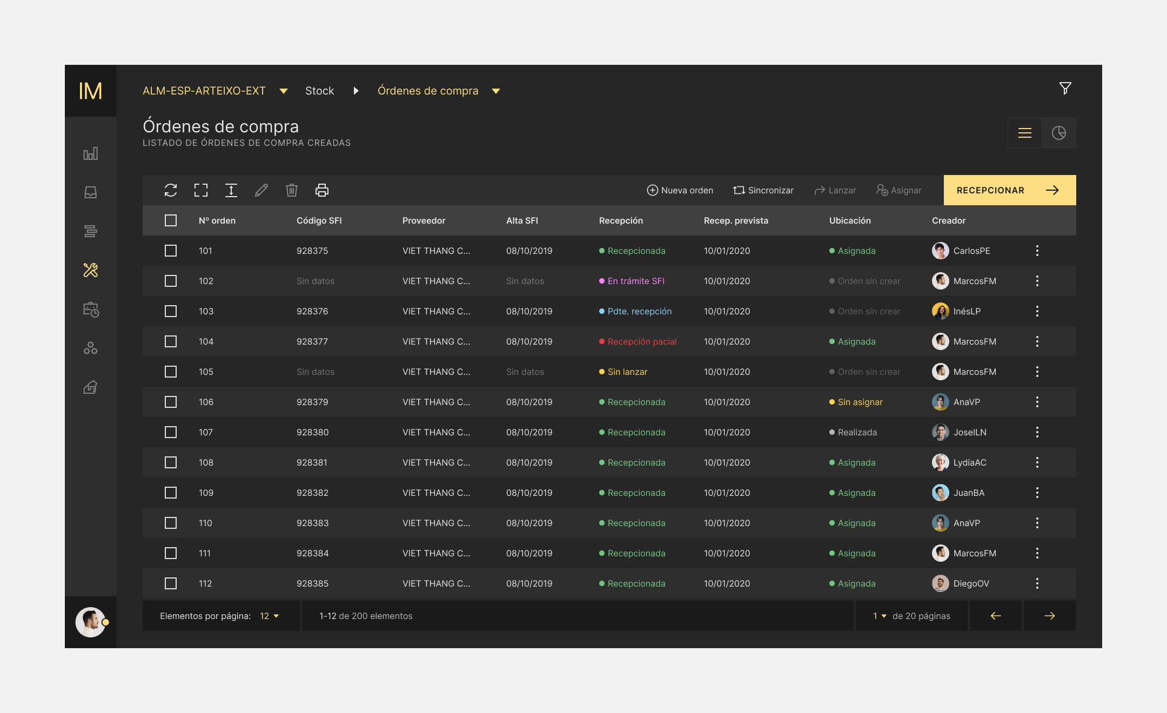Go to previous page arrow
This screenshot has width=1167, height=713.
[x=996, y=616]
